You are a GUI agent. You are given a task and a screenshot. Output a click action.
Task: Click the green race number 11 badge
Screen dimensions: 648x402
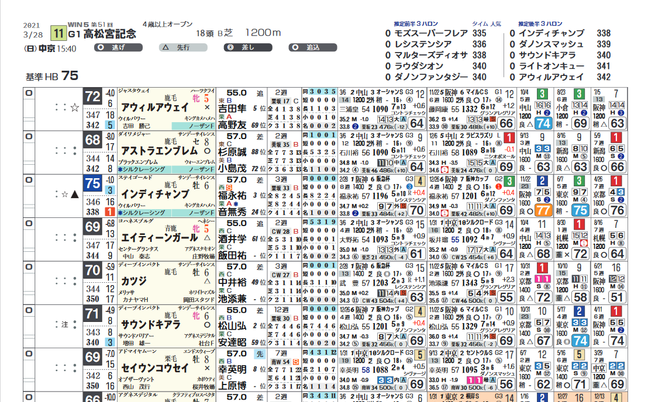point(58,33)
